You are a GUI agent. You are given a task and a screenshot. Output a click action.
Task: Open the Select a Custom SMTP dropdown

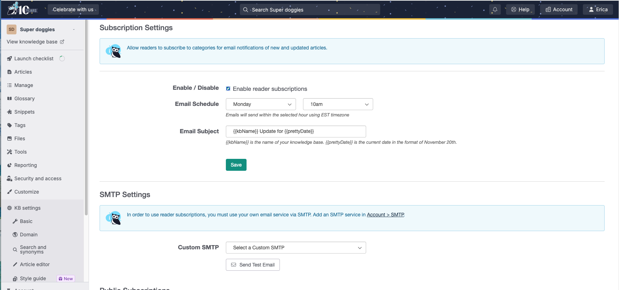tap(296, 248)
